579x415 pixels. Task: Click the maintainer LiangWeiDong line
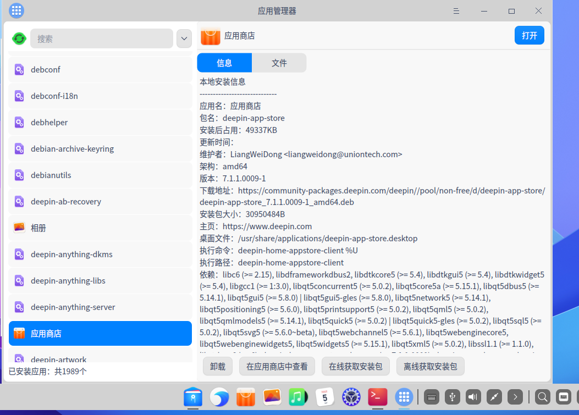coord(301,154)
